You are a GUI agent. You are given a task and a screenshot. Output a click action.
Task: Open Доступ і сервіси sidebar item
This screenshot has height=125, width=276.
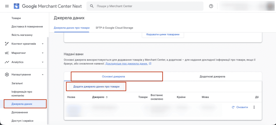[22, 121]
